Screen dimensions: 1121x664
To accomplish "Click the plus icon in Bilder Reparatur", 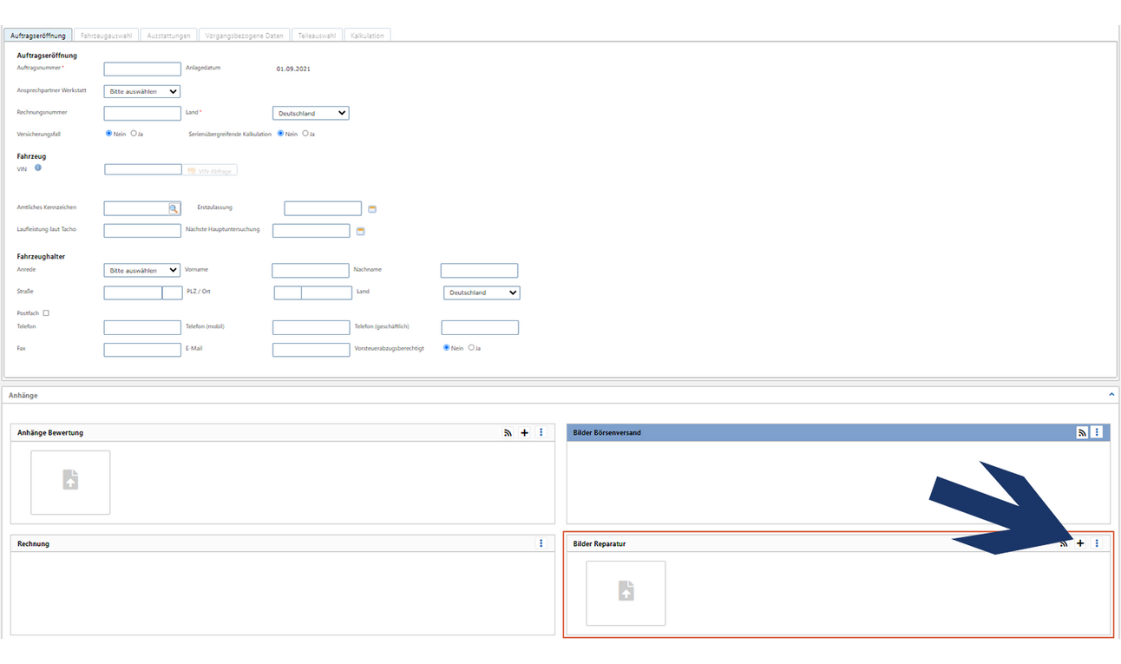I will [1080, 543].
